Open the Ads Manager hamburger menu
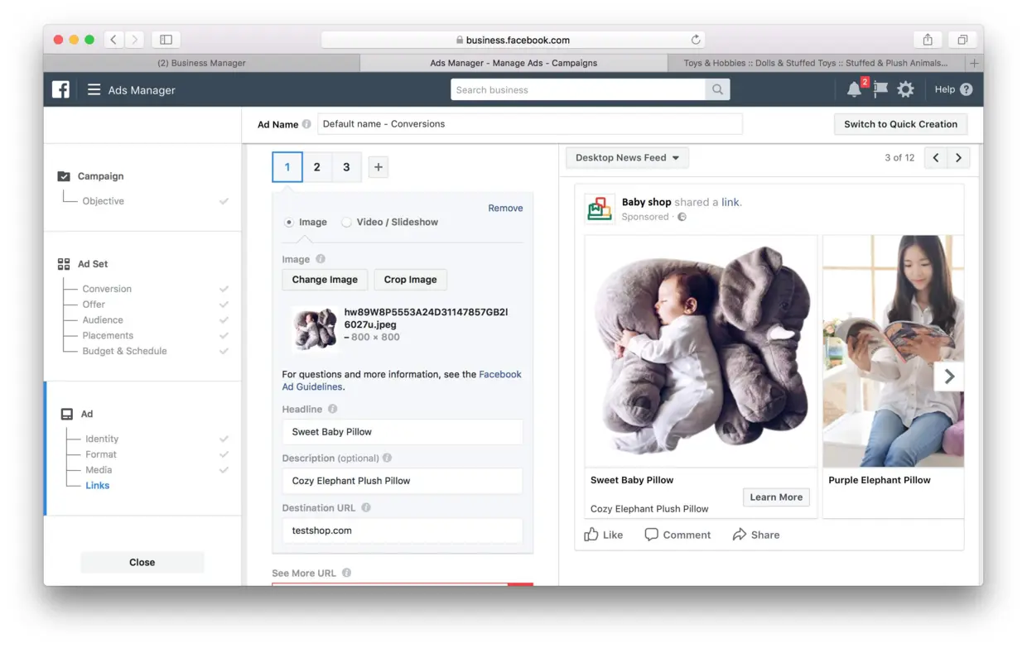Viewport: 1027px width, 648px height. click(94, 89)
